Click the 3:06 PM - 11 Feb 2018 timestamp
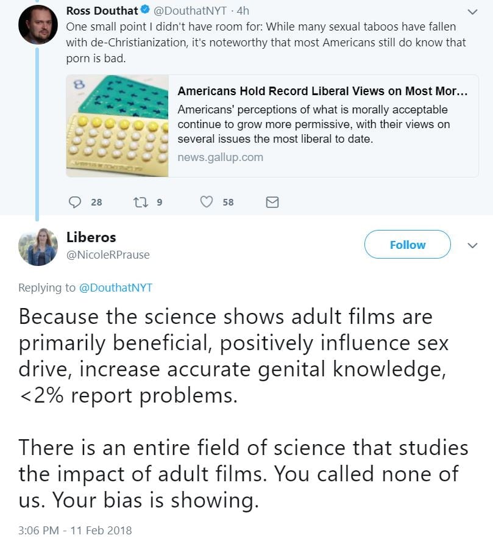The image size is (493, 538). pos(75,530)
